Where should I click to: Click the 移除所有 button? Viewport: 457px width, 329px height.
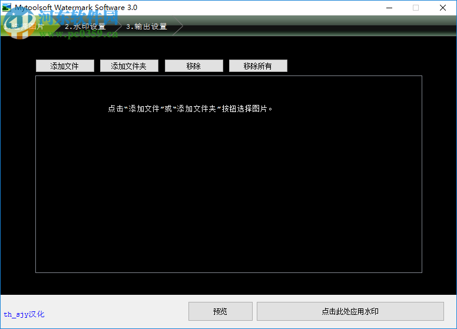tap(258, 66)
